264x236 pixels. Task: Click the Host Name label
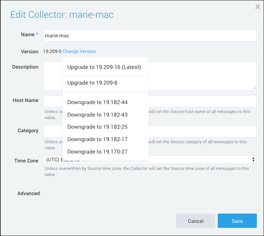[x=25, y=101]
